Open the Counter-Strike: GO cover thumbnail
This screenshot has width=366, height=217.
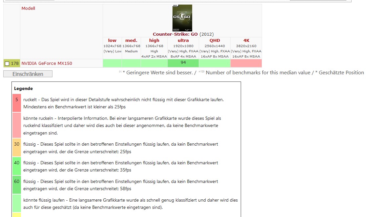[x=182, y=18]
